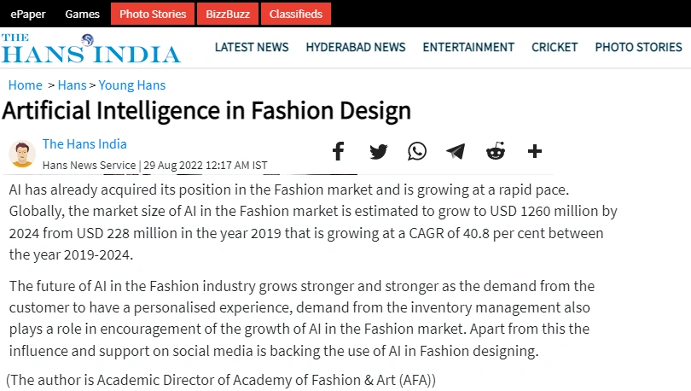Click the author avatar image
Screen dimensions: 691x391
click(22, 155)
